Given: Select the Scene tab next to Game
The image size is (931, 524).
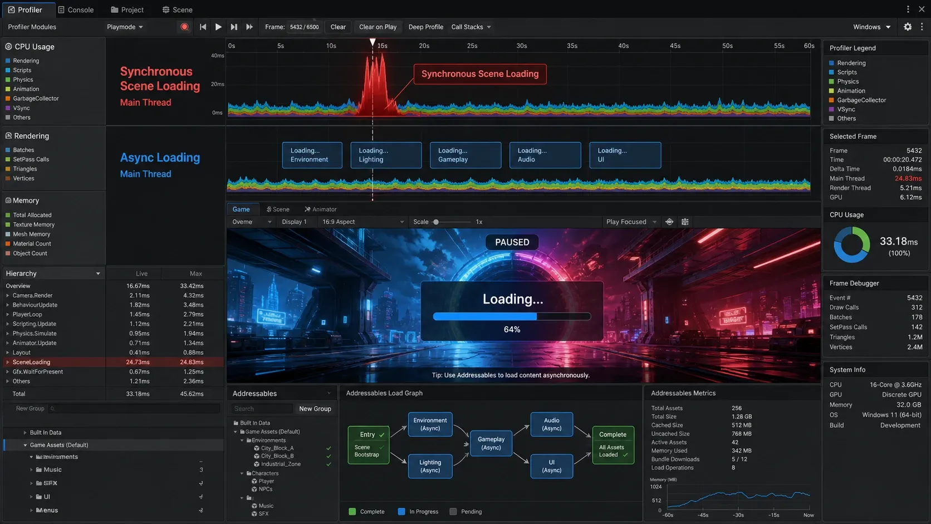Looking at the screenshot, I should pos(278,209).
